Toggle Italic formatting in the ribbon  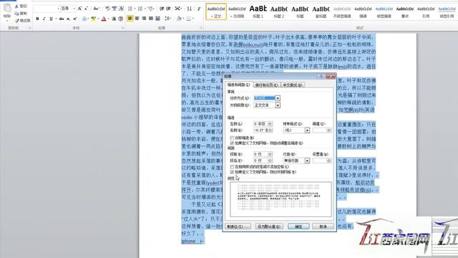[x=44, y=19]
